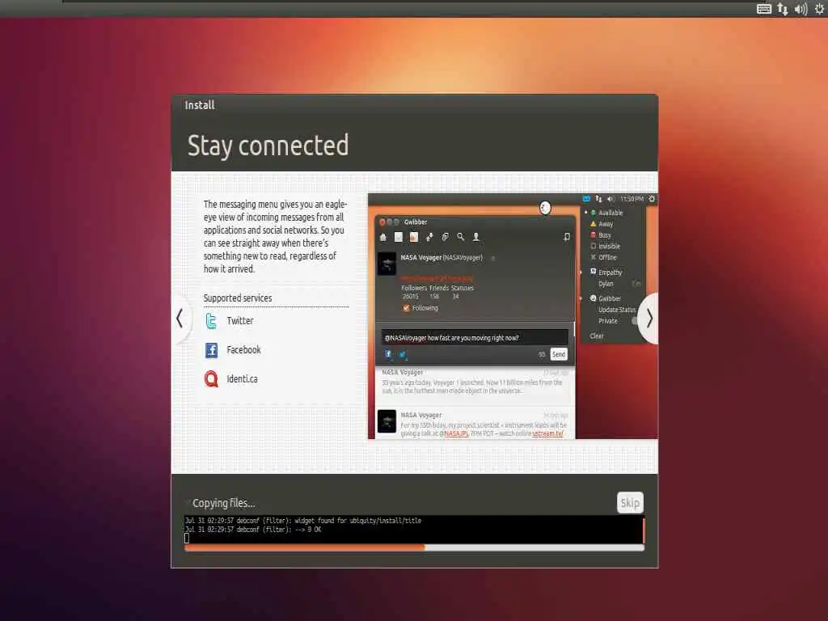Choose Dylan under Empathy in messaging menu
The image size is (828, 621).
coord(606,284)
